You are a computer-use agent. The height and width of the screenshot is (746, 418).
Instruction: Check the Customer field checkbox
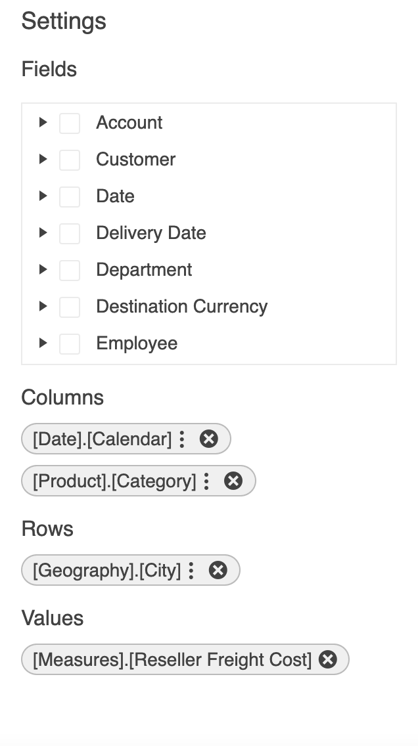tap(69, 160)
